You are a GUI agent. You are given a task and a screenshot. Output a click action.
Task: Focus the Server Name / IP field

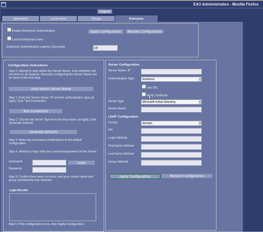coord(171,72)
